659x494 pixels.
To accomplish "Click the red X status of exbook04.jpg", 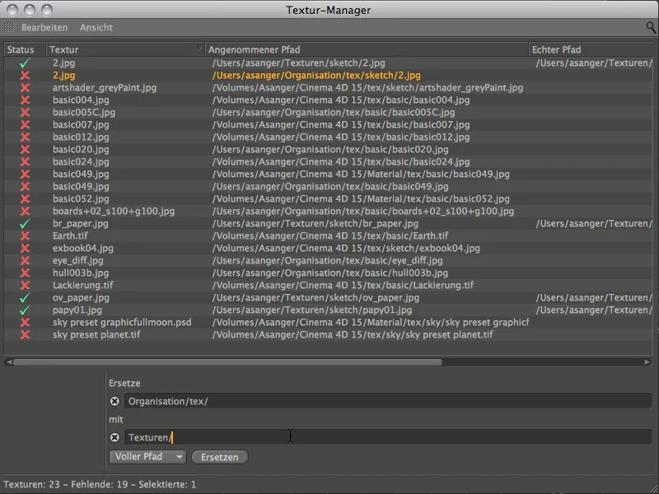I will (26, 249).
